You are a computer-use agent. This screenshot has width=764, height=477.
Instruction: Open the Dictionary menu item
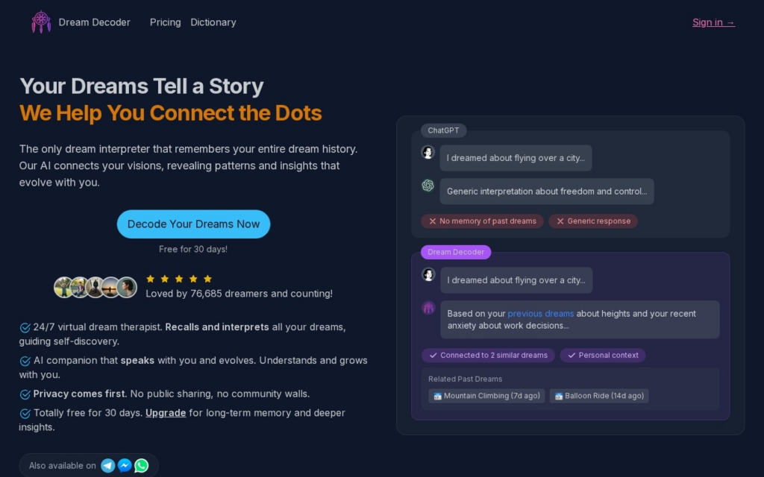213,22
